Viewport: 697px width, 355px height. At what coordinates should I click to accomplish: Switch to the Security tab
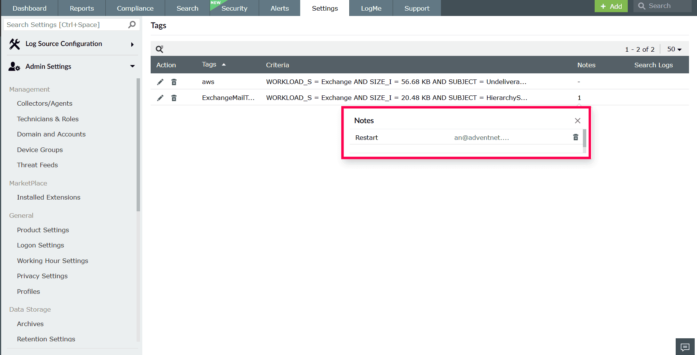coord(234,8)
